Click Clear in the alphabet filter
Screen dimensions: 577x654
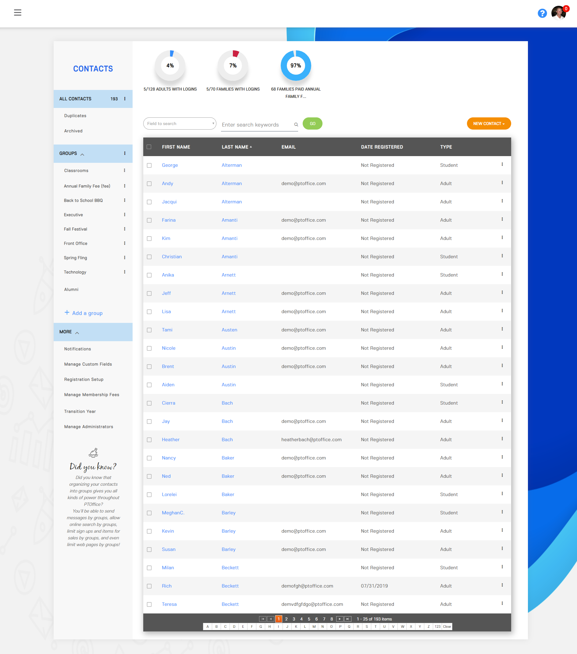click(x=447, y=627)
